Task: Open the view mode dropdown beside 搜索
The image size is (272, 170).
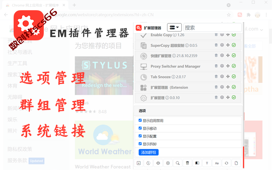Action: (x=174, y=27)
